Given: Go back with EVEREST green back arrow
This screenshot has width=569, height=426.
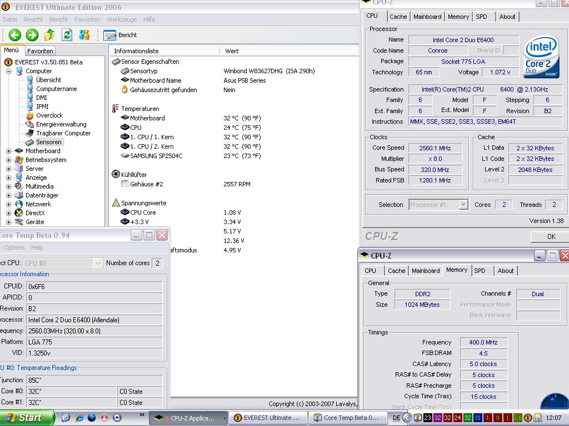Looking at the screenshot, I should coord(15,35).
